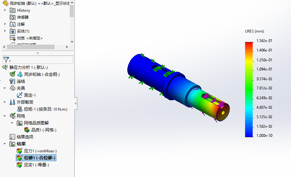Image resolution: width=291 pixels, height=177 pixels.
Task: Click the 网格 mesh icon
Action: [12, 116]
